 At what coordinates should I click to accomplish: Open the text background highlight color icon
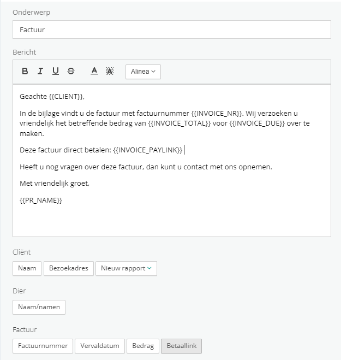coord(110,71)
